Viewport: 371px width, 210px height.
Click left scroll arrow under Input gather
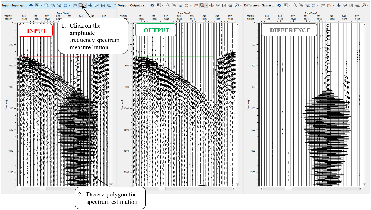(19, 189)
